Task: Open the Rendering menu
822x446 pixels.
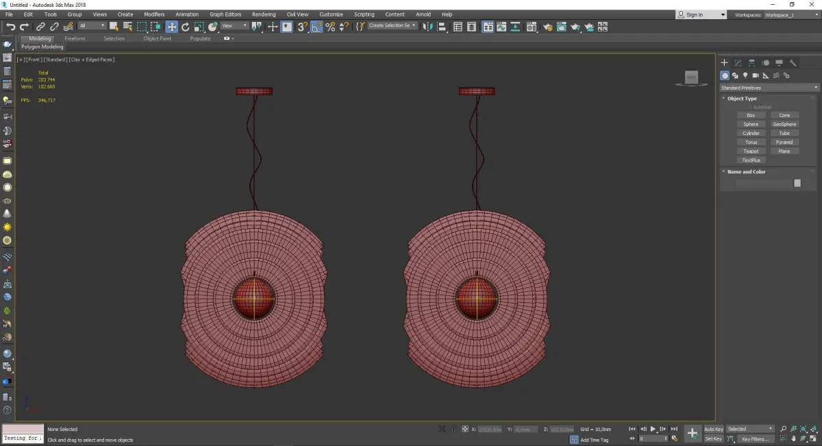Action: 264,14
